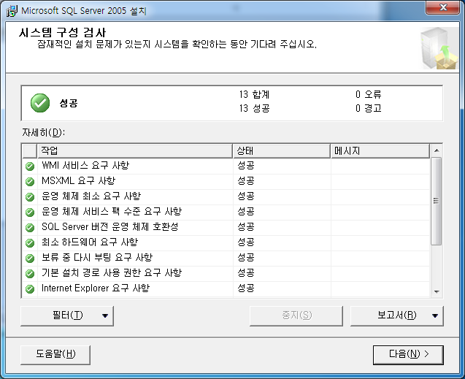
Task: Select the 운영 체제 서비스 팩 수준 요구 사항 row
Action: pyautogui.click(x=226, y=212)
